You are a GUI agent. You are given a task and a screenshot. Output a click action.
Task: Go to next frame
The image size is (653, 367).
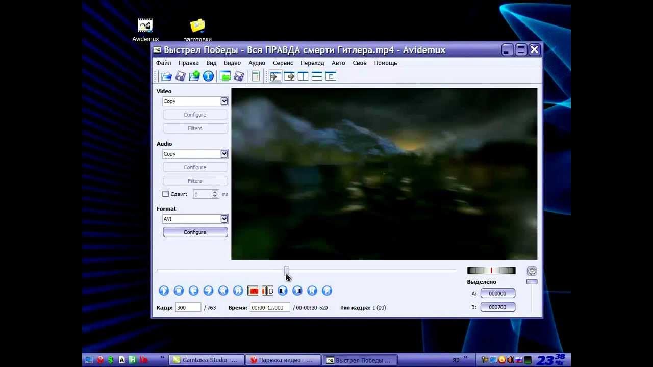coord(208,291)
